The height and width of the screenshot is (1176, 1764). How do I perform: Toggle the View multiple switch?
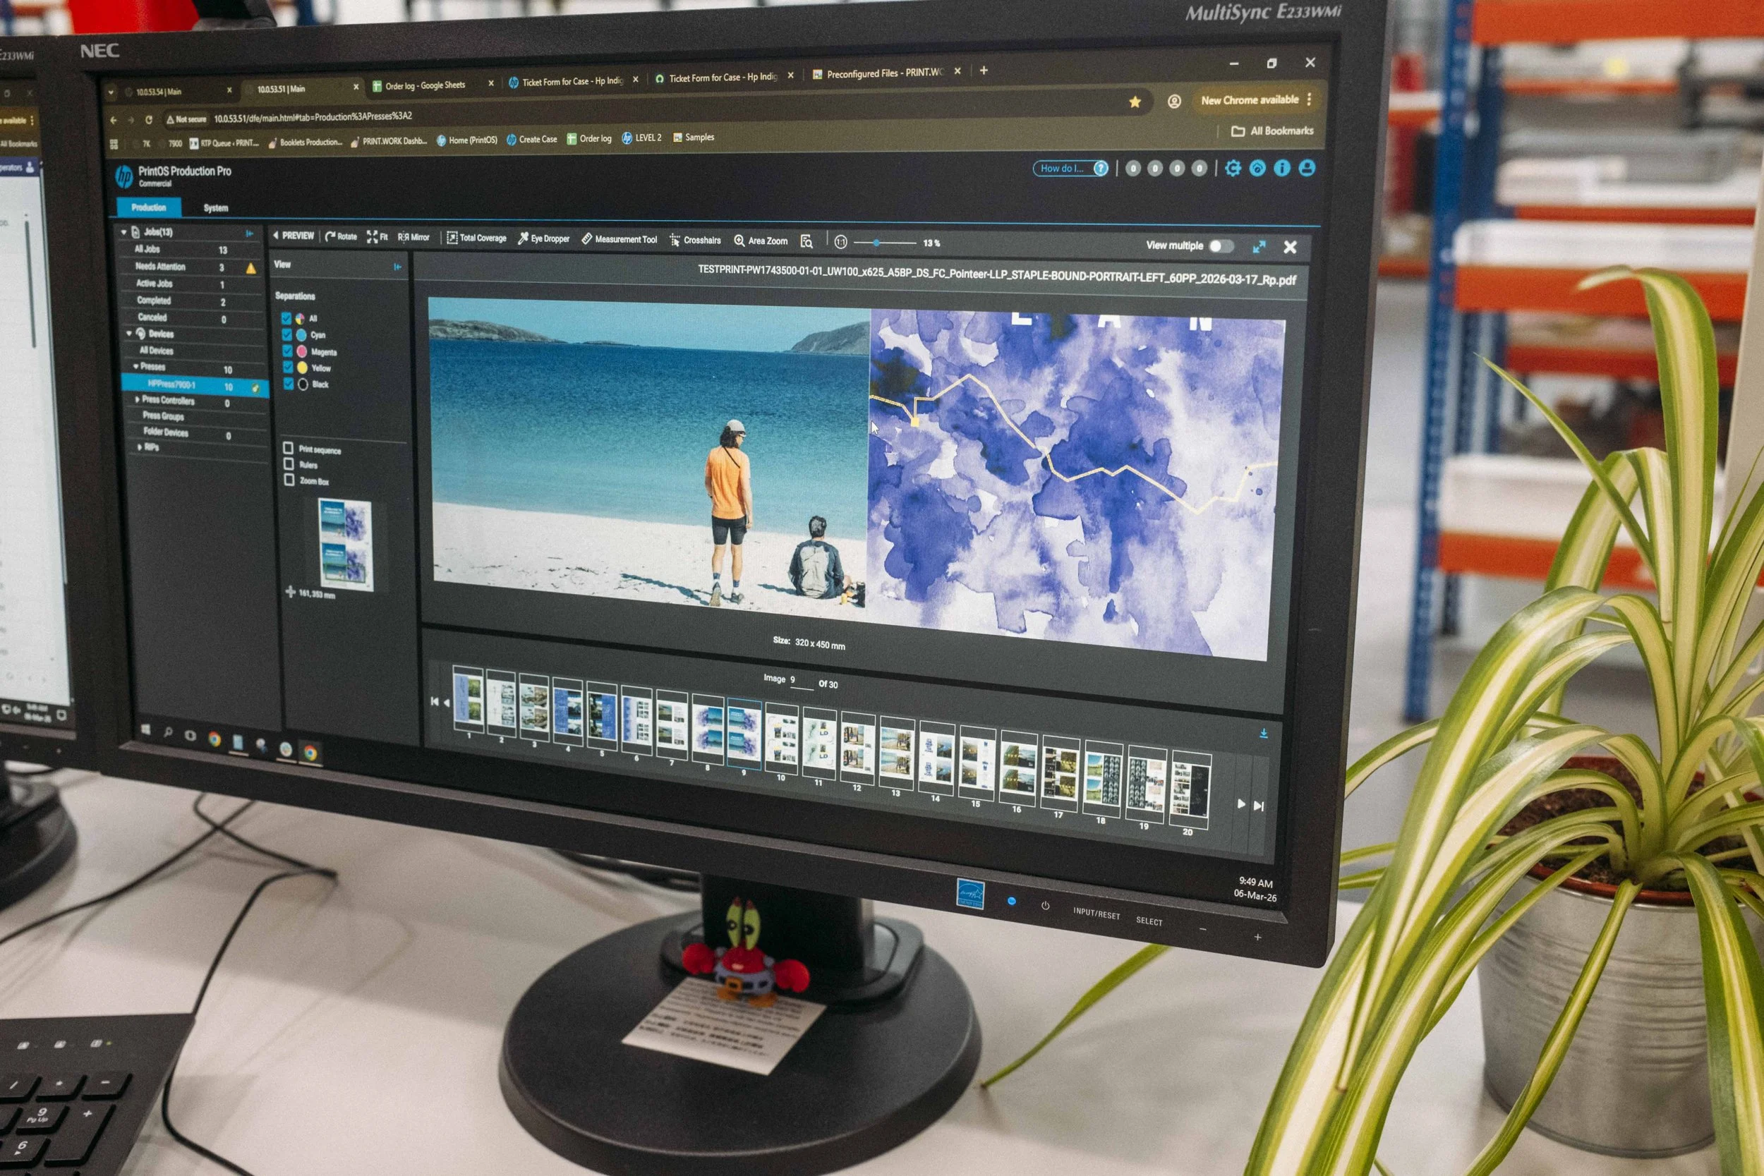click(1220, 246)
